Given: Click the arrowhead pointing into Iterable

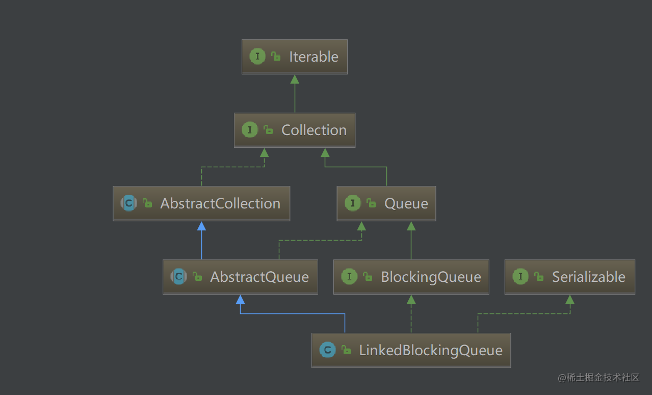Looking at the screenshot, I should [x=295, y=79].
